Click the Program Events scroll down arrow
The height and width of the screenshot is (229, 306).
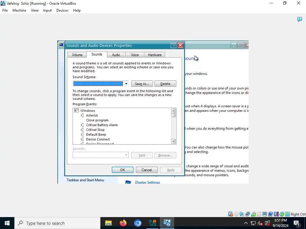(173, 141)
